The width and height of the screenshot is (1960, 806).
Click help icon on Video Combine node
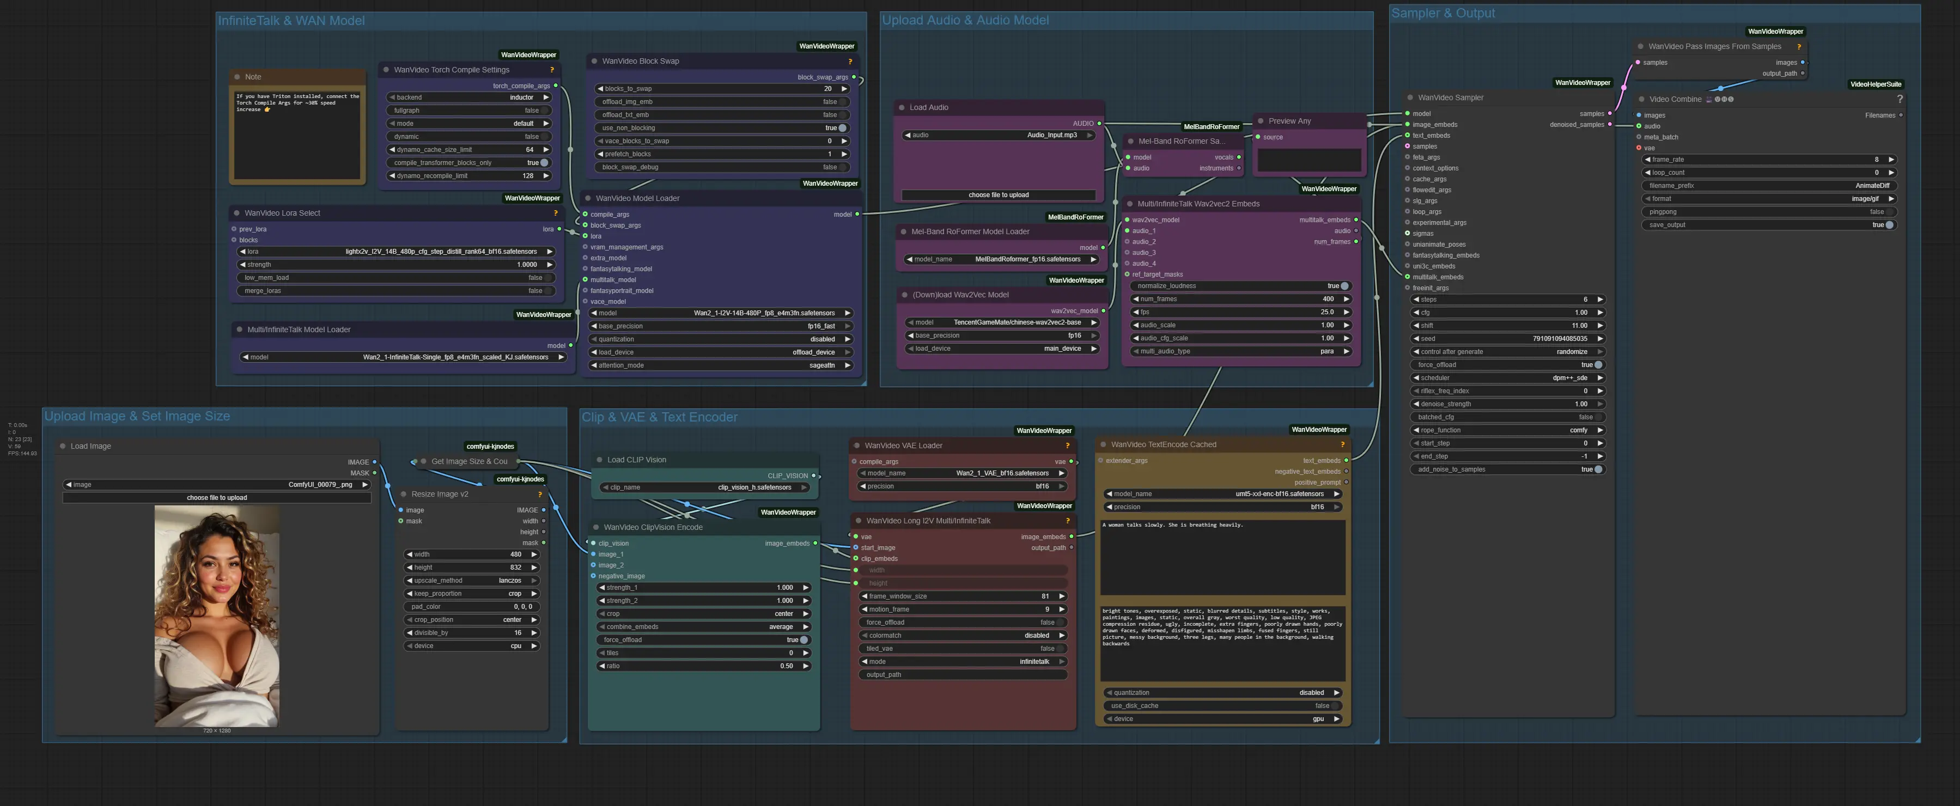pyautogui.click(x=1899, y=100)
